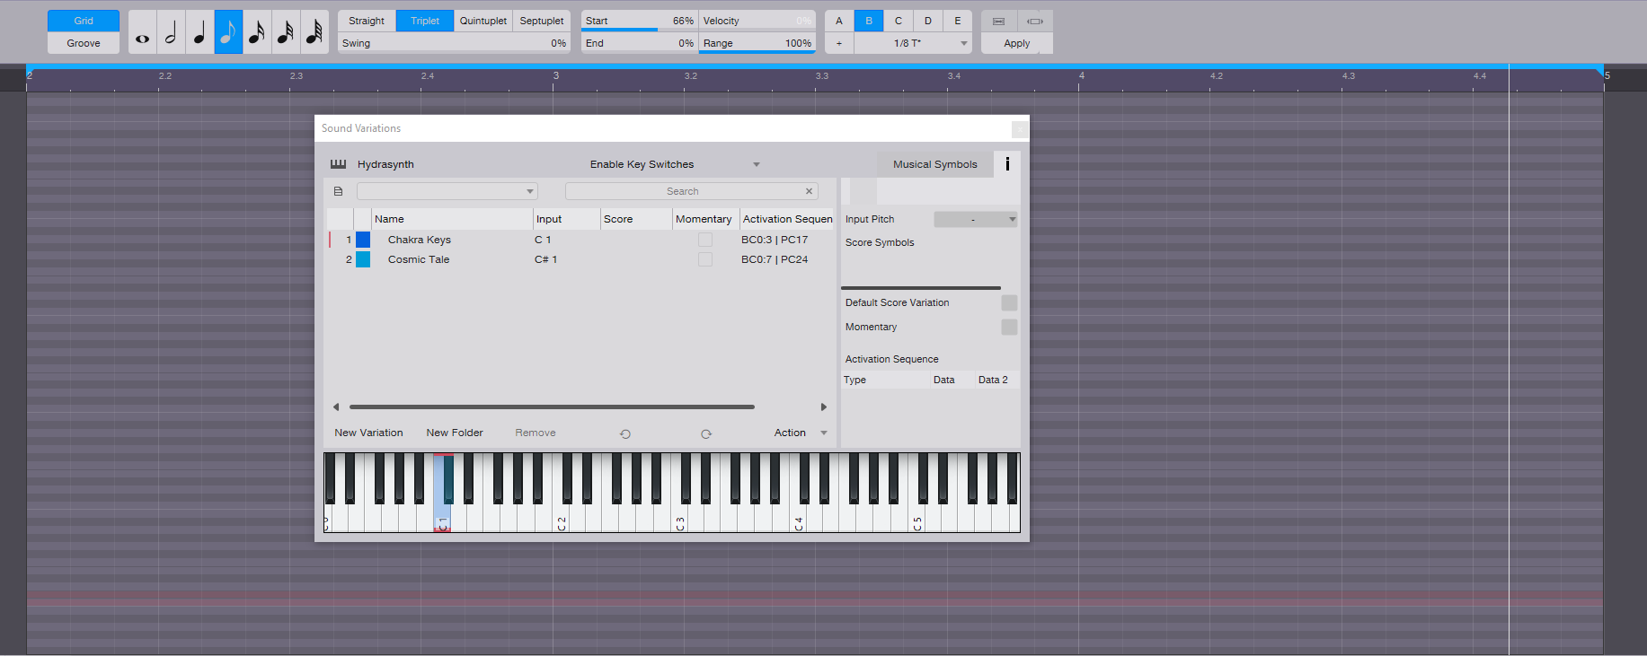
Task: Click the preset document icon
Action: coord(338,191)
